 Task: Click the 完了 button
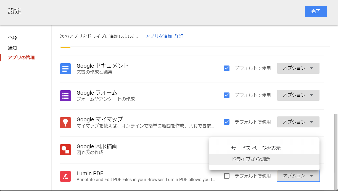316,12
